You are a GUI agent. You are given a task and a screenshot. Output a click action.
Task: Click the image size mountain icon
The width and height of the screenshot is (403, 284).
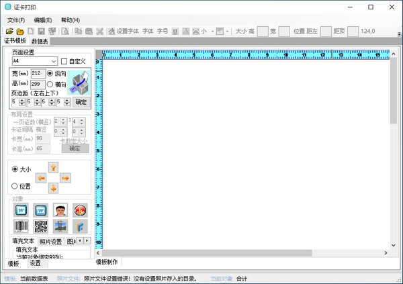(196, 32)
